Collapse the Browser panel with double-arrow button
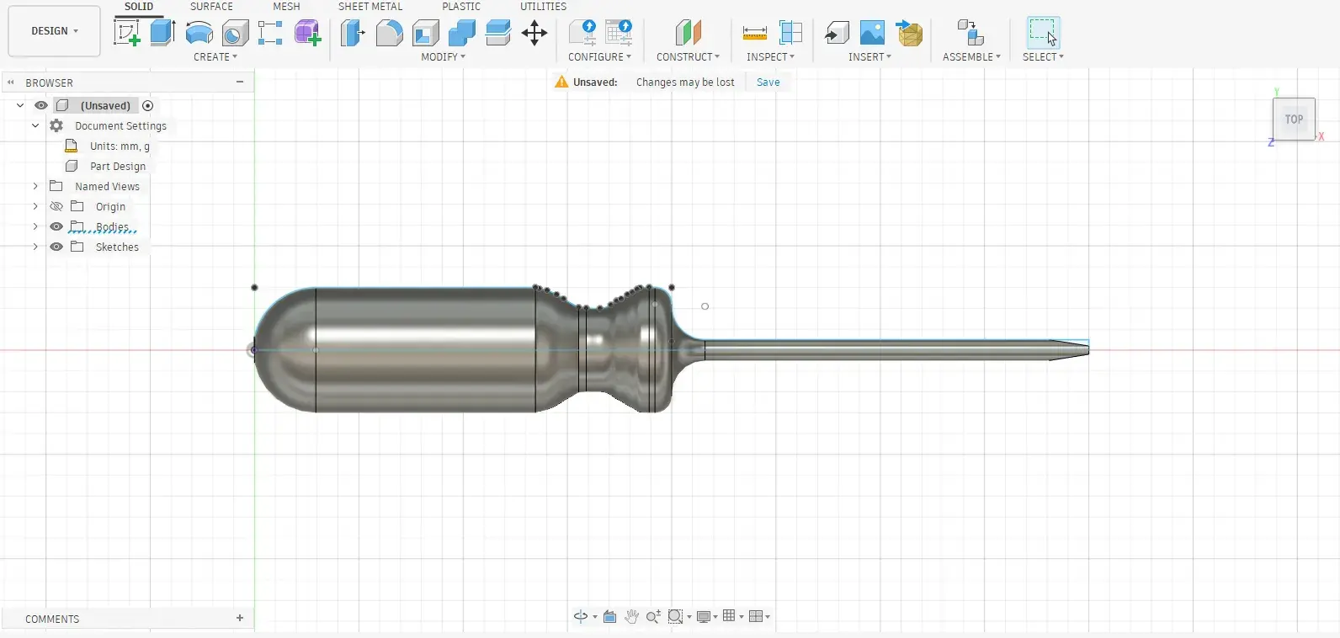Image resolution: width=1340 pixels, height=638 pixels. point(11,82)
